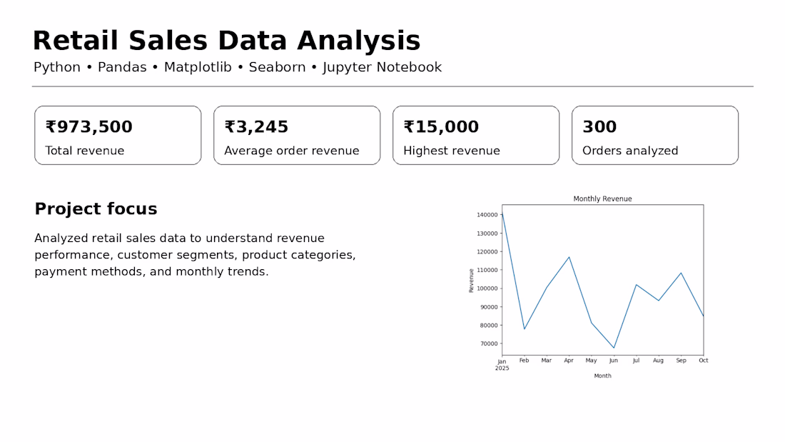Viewport: 785px width, 442px height.
Task: Click the "Retail Sales Data Analysis" title
Action: click(226, 41)
